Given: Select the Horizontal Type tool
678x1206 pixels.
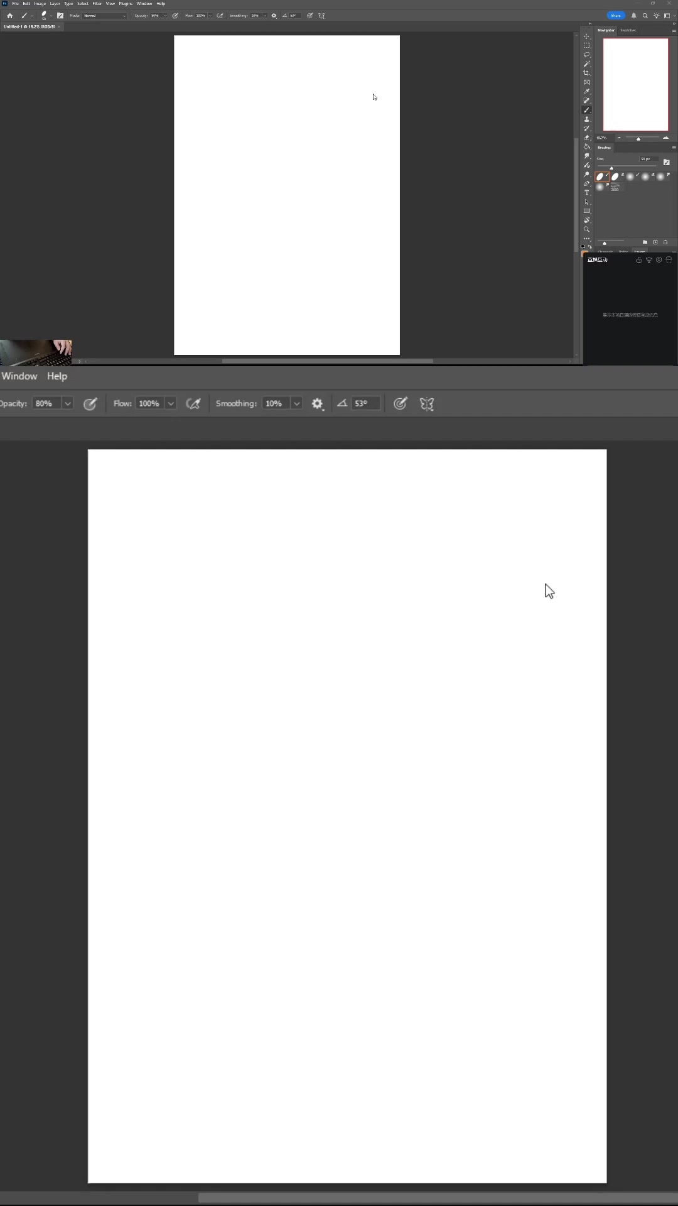Looking at the screenshot, I should pyautogui.click(x=586, y=192).
